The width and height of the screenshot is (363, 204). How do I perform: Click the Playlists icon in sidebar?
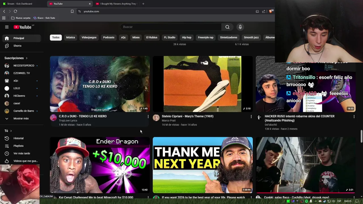click(x=7, y=146)
